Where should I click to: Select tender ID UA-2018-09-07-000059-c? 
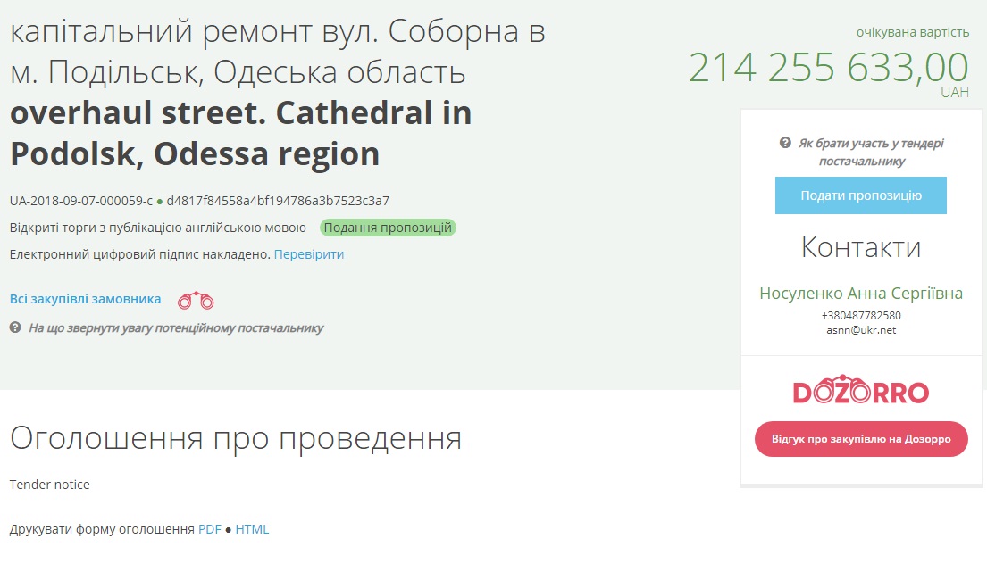[x=81, y=201]
